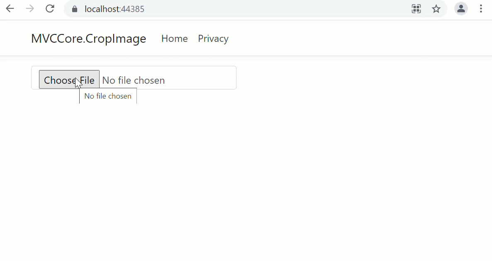Click the QR code scanner icon
Image resolution: width=492 pixels, height=261 pixels.
coord(416,9)
